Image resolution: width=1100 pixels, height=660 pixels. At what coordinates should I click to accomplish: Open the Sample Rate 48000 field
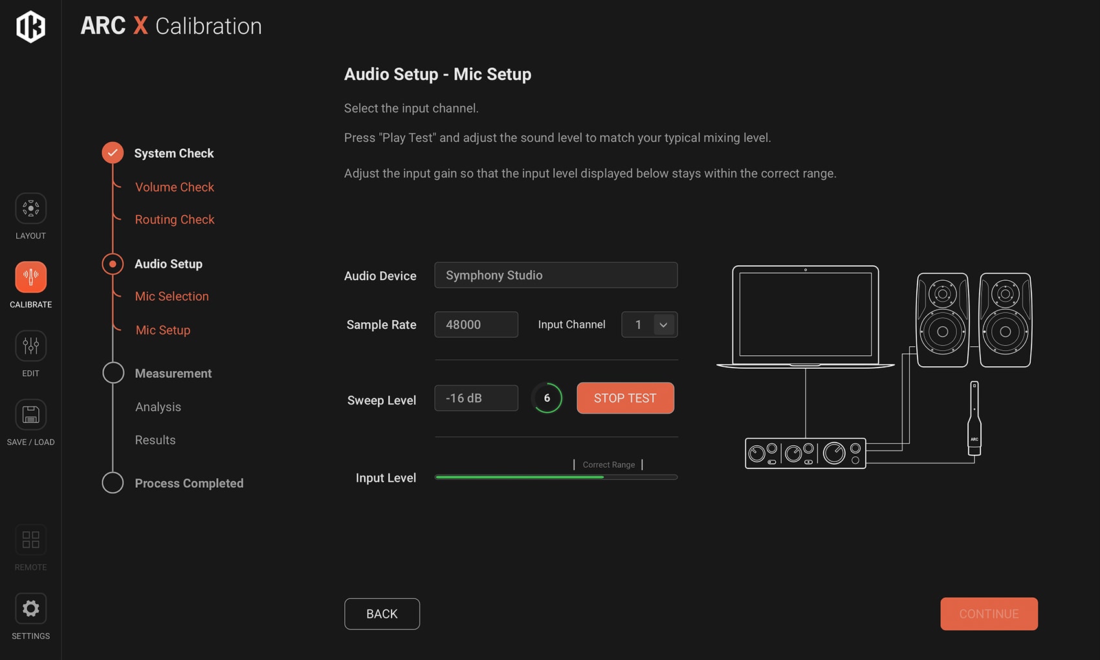476,325
